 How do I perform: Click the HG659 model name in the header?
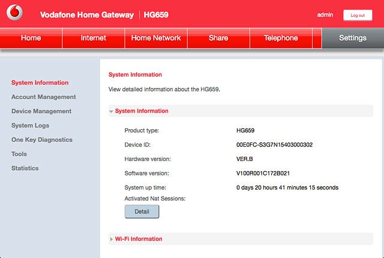click(x=156, y=14)
